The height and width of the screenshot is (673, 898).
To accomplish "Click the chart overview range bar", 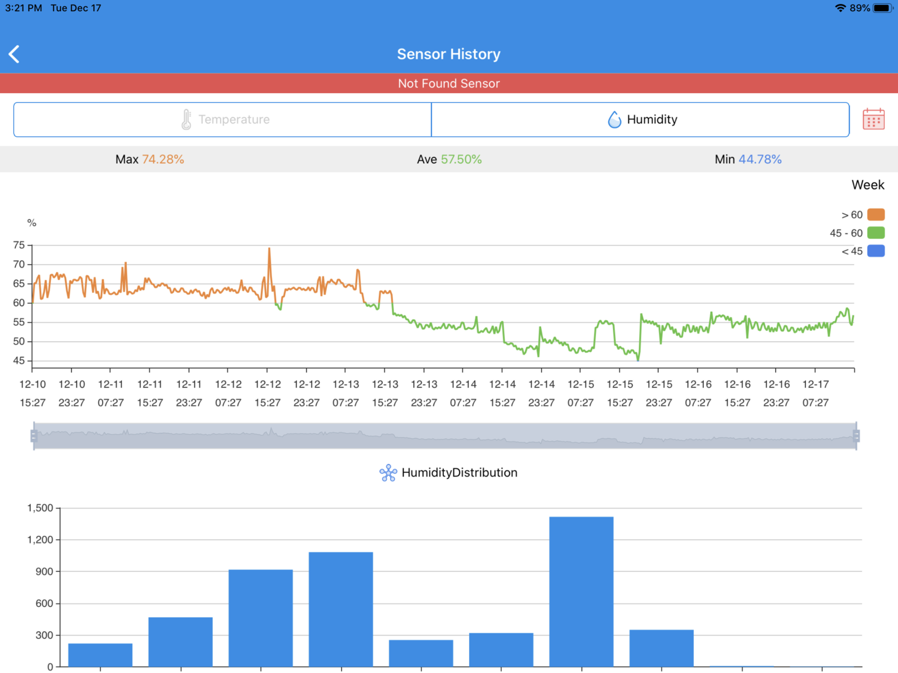I will (445, 436).
